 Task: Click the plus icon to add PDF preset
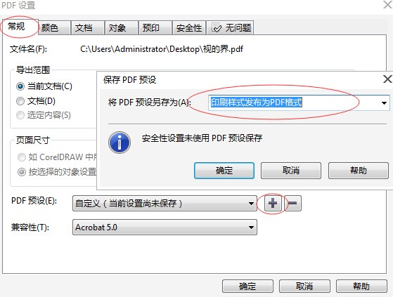pos(273,203)
